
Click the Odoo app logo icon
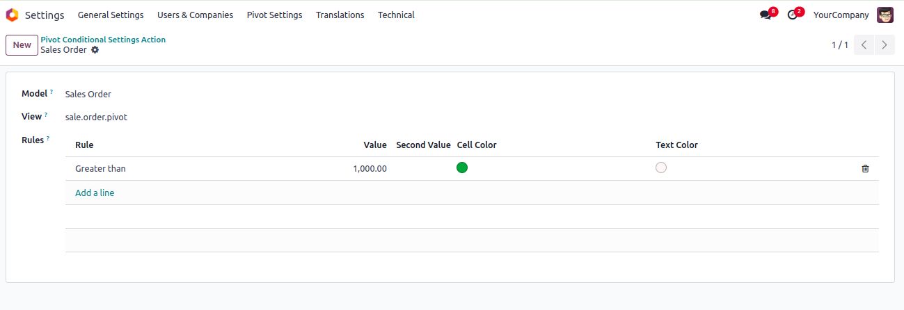point(12,15)
